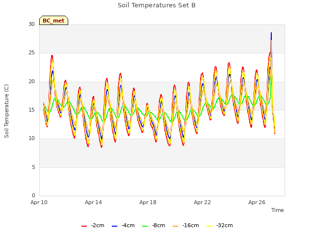
Task: Click the 10 y-axis tick label
Action: click(31, 138)
